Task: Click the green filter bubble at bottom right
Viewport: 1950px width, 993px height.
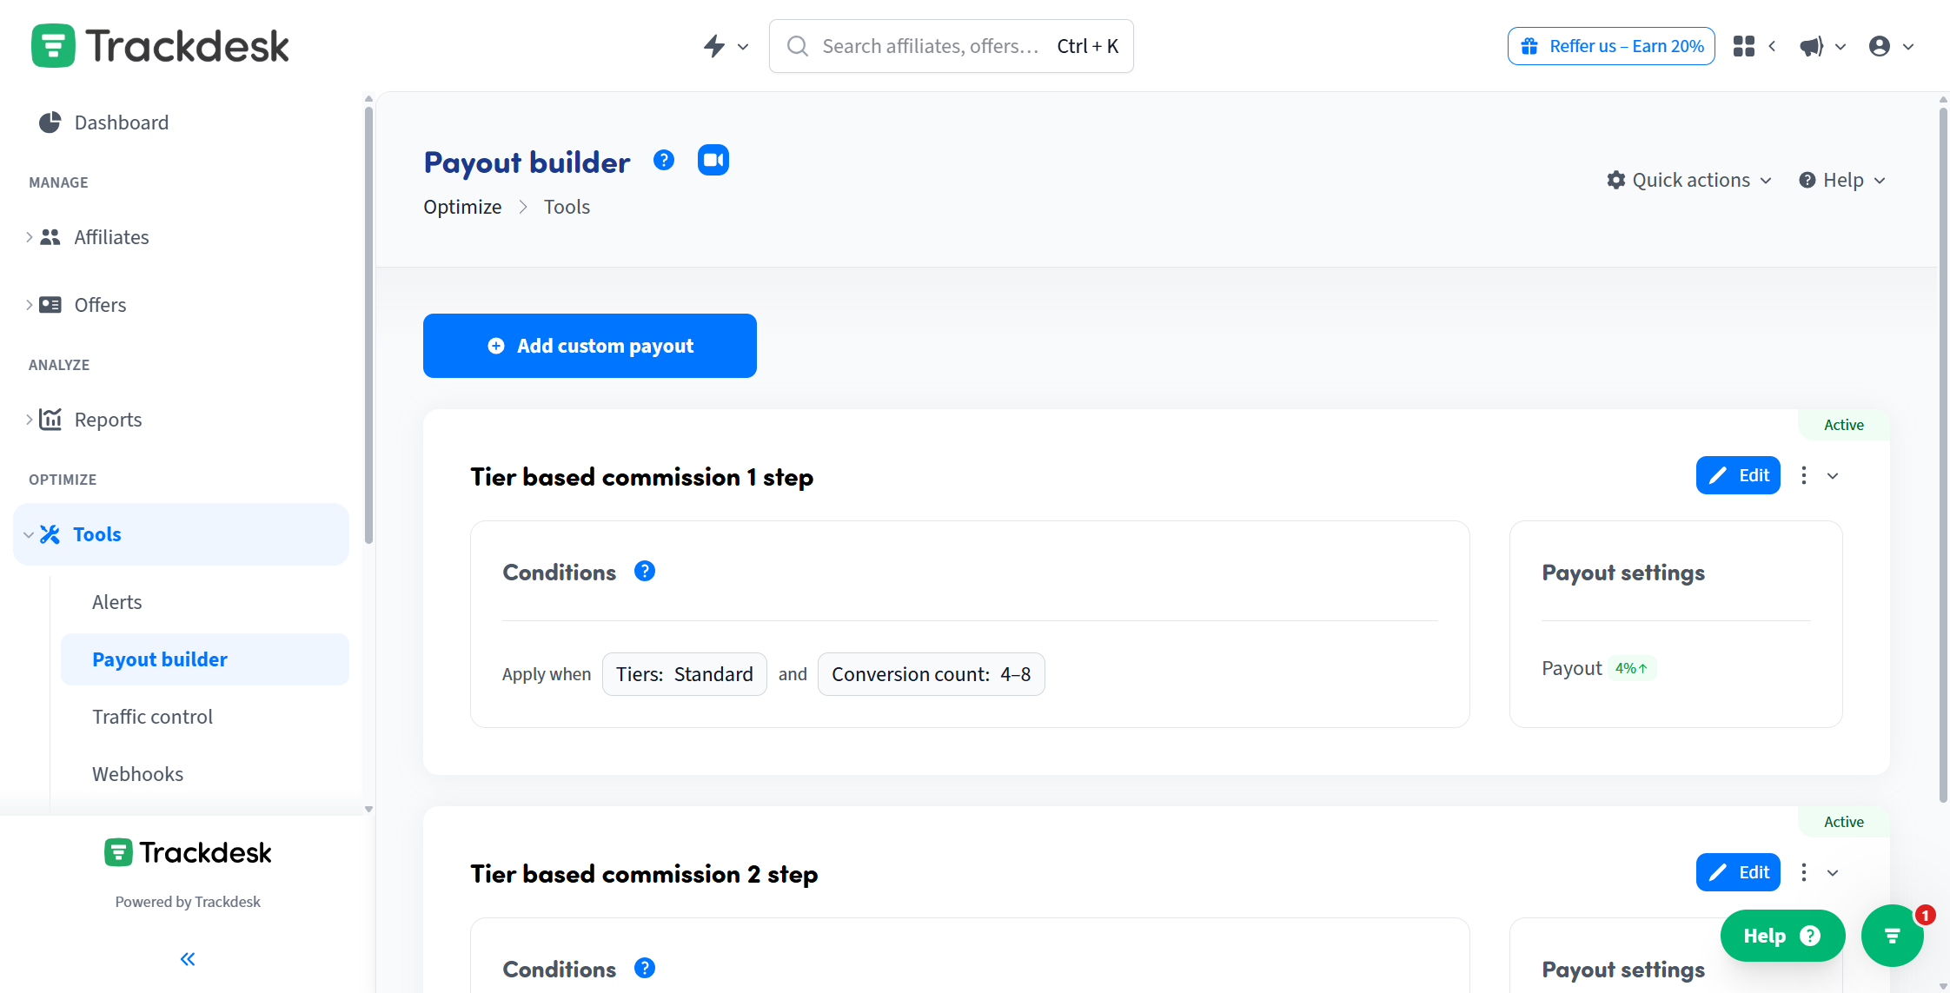Action: 1893,936
